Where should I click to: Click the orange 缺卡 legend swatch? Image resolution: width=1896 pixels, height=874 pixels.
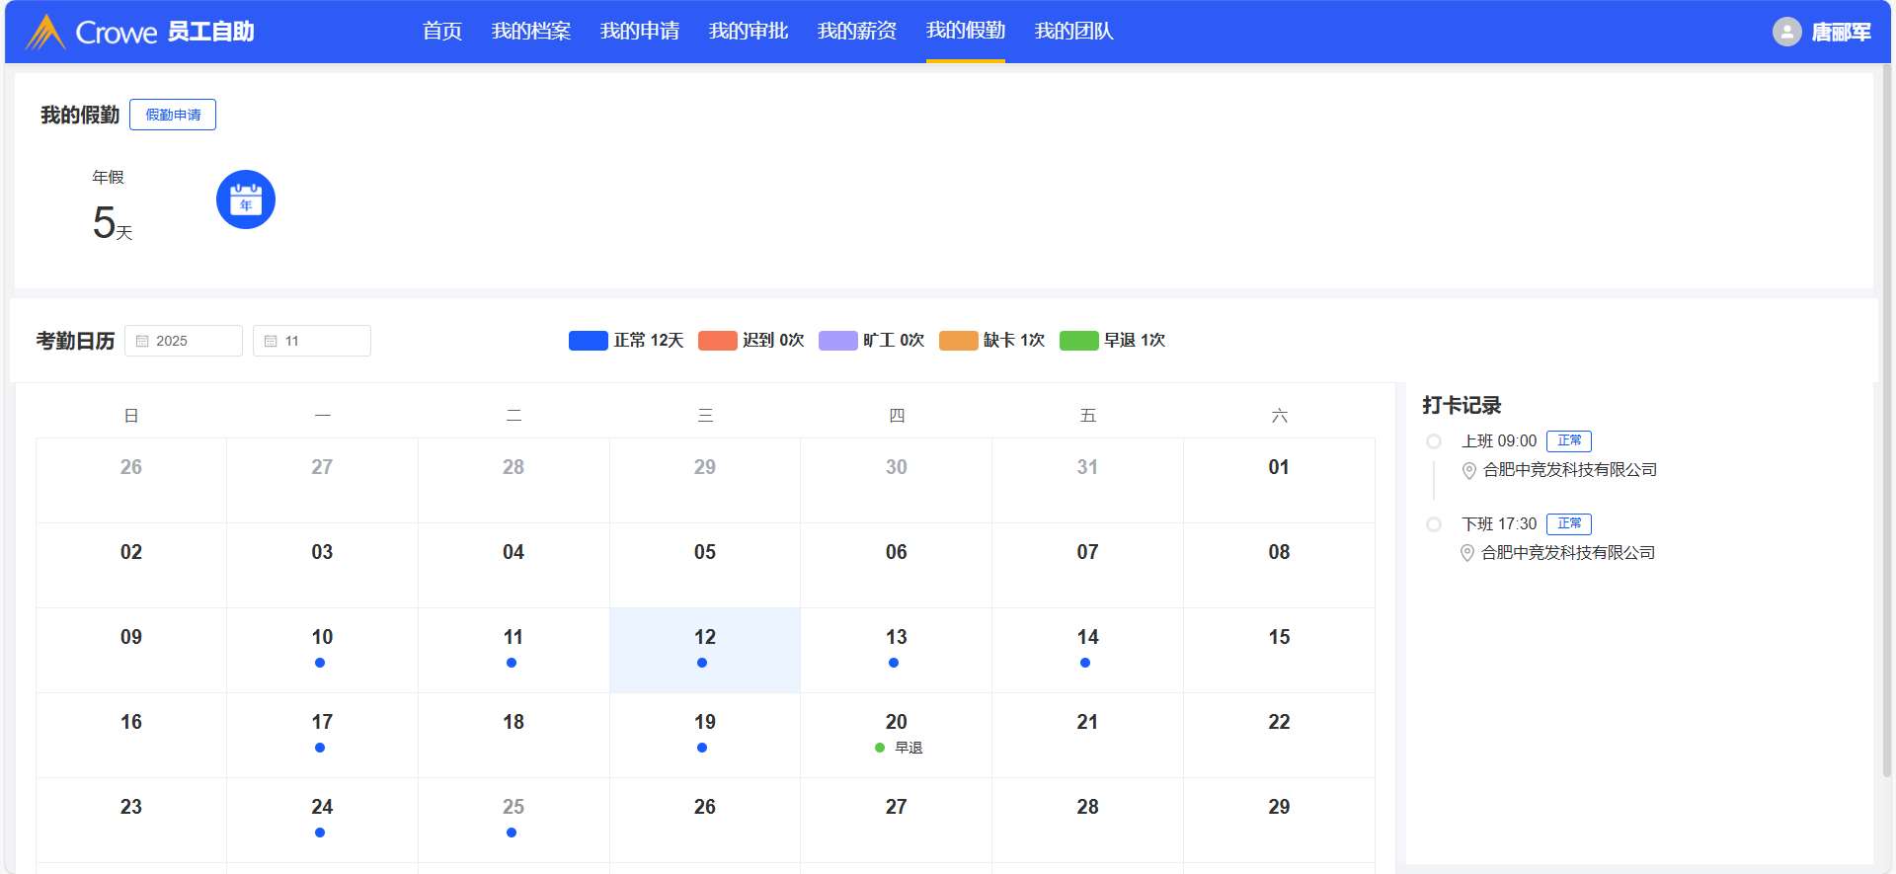point(958,341)
